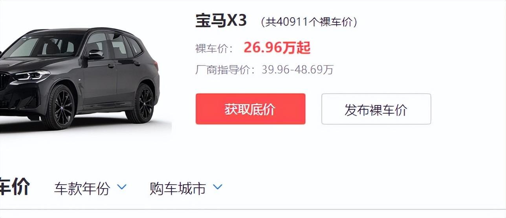506x218 pixels.
Task: Click the 裸车价 label text
Action: [x=214, y=49]
